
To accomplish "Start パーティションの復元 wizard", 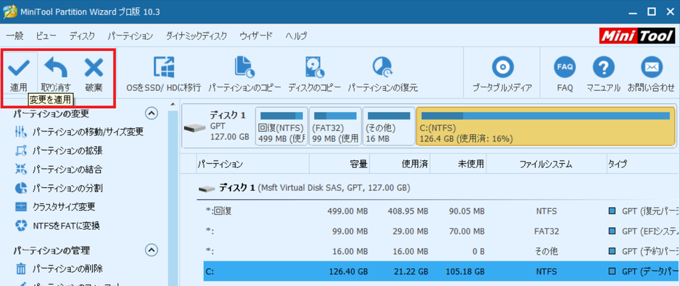I will (x=382, y=74).
